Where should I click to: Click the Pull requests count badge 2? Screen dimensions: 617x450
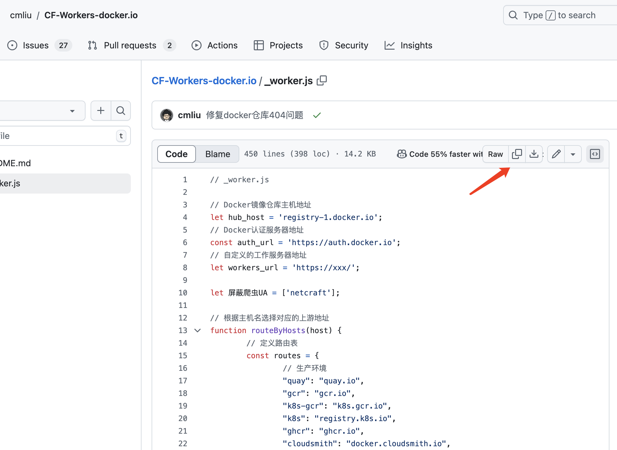pos(170,45)
